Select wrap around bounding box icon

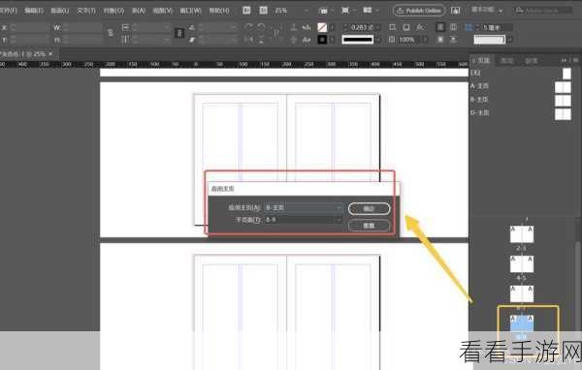(x=453, y=27)
